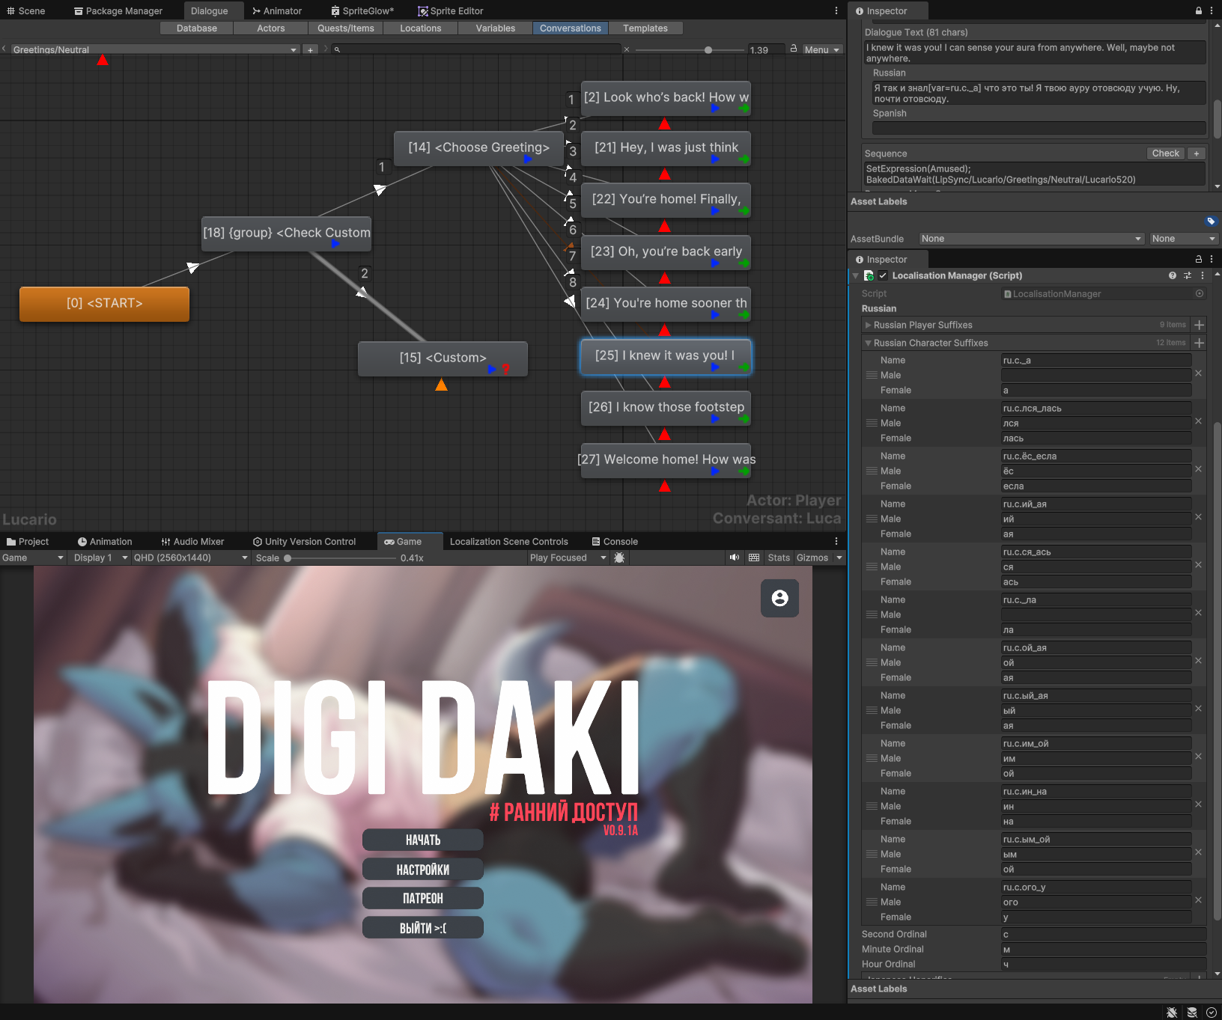
Task: Open the dialogue editor Menu dropdown
Action: (x=822, y=50)
